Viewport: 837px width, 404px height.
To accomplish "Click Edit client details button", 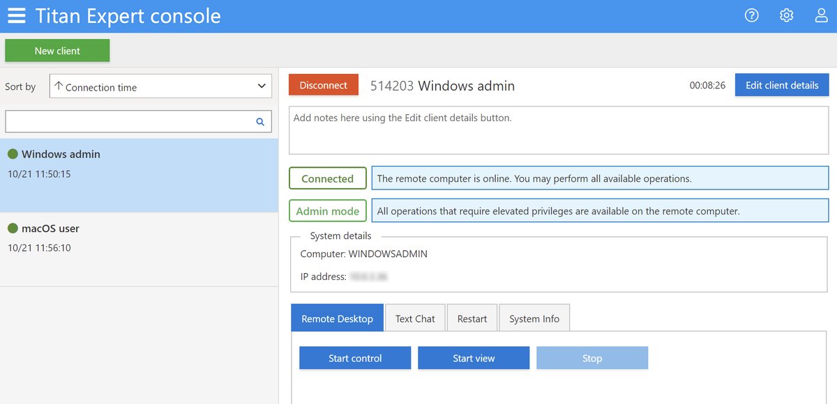I will pyautogui.click(x=782, y=85).
